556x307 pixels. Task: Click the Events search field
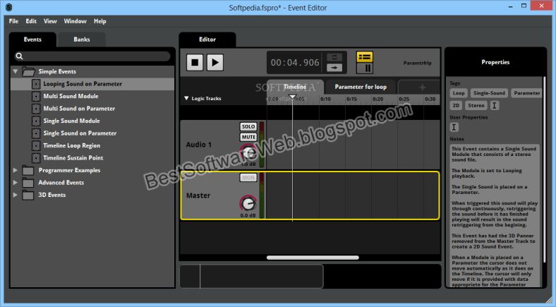point(92,56)
